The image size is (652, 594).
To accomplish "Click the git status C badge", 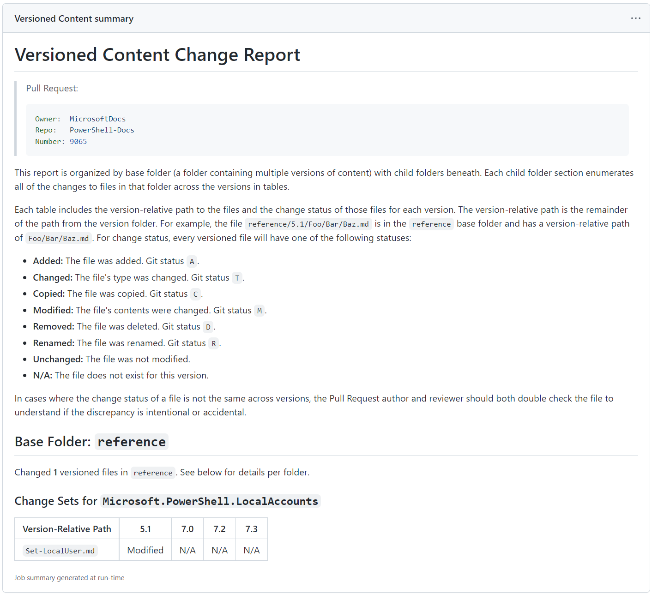I will tap(195, 294).
